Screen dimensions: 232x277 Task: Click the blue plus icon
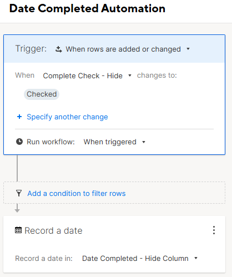[19, 117]
